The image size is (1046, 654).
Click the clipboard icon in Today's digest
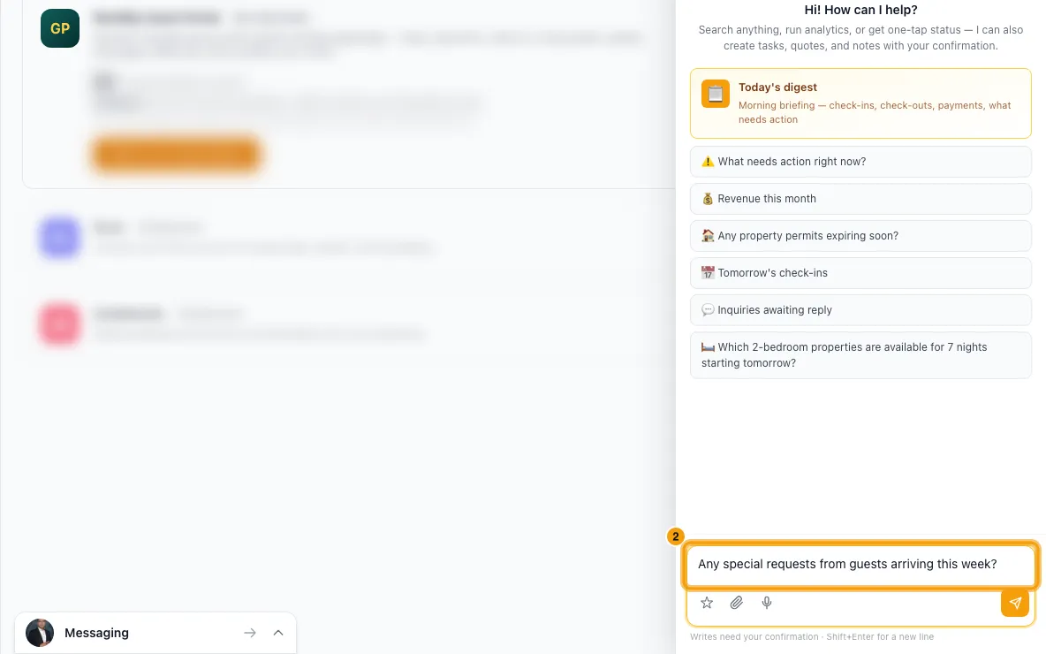(x=715, y=94)
